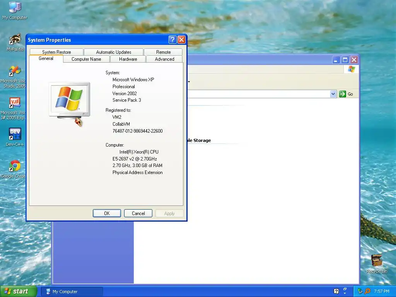396x297 pixels.
Task: Close the System Properties dialog
Action: (182, 40)
